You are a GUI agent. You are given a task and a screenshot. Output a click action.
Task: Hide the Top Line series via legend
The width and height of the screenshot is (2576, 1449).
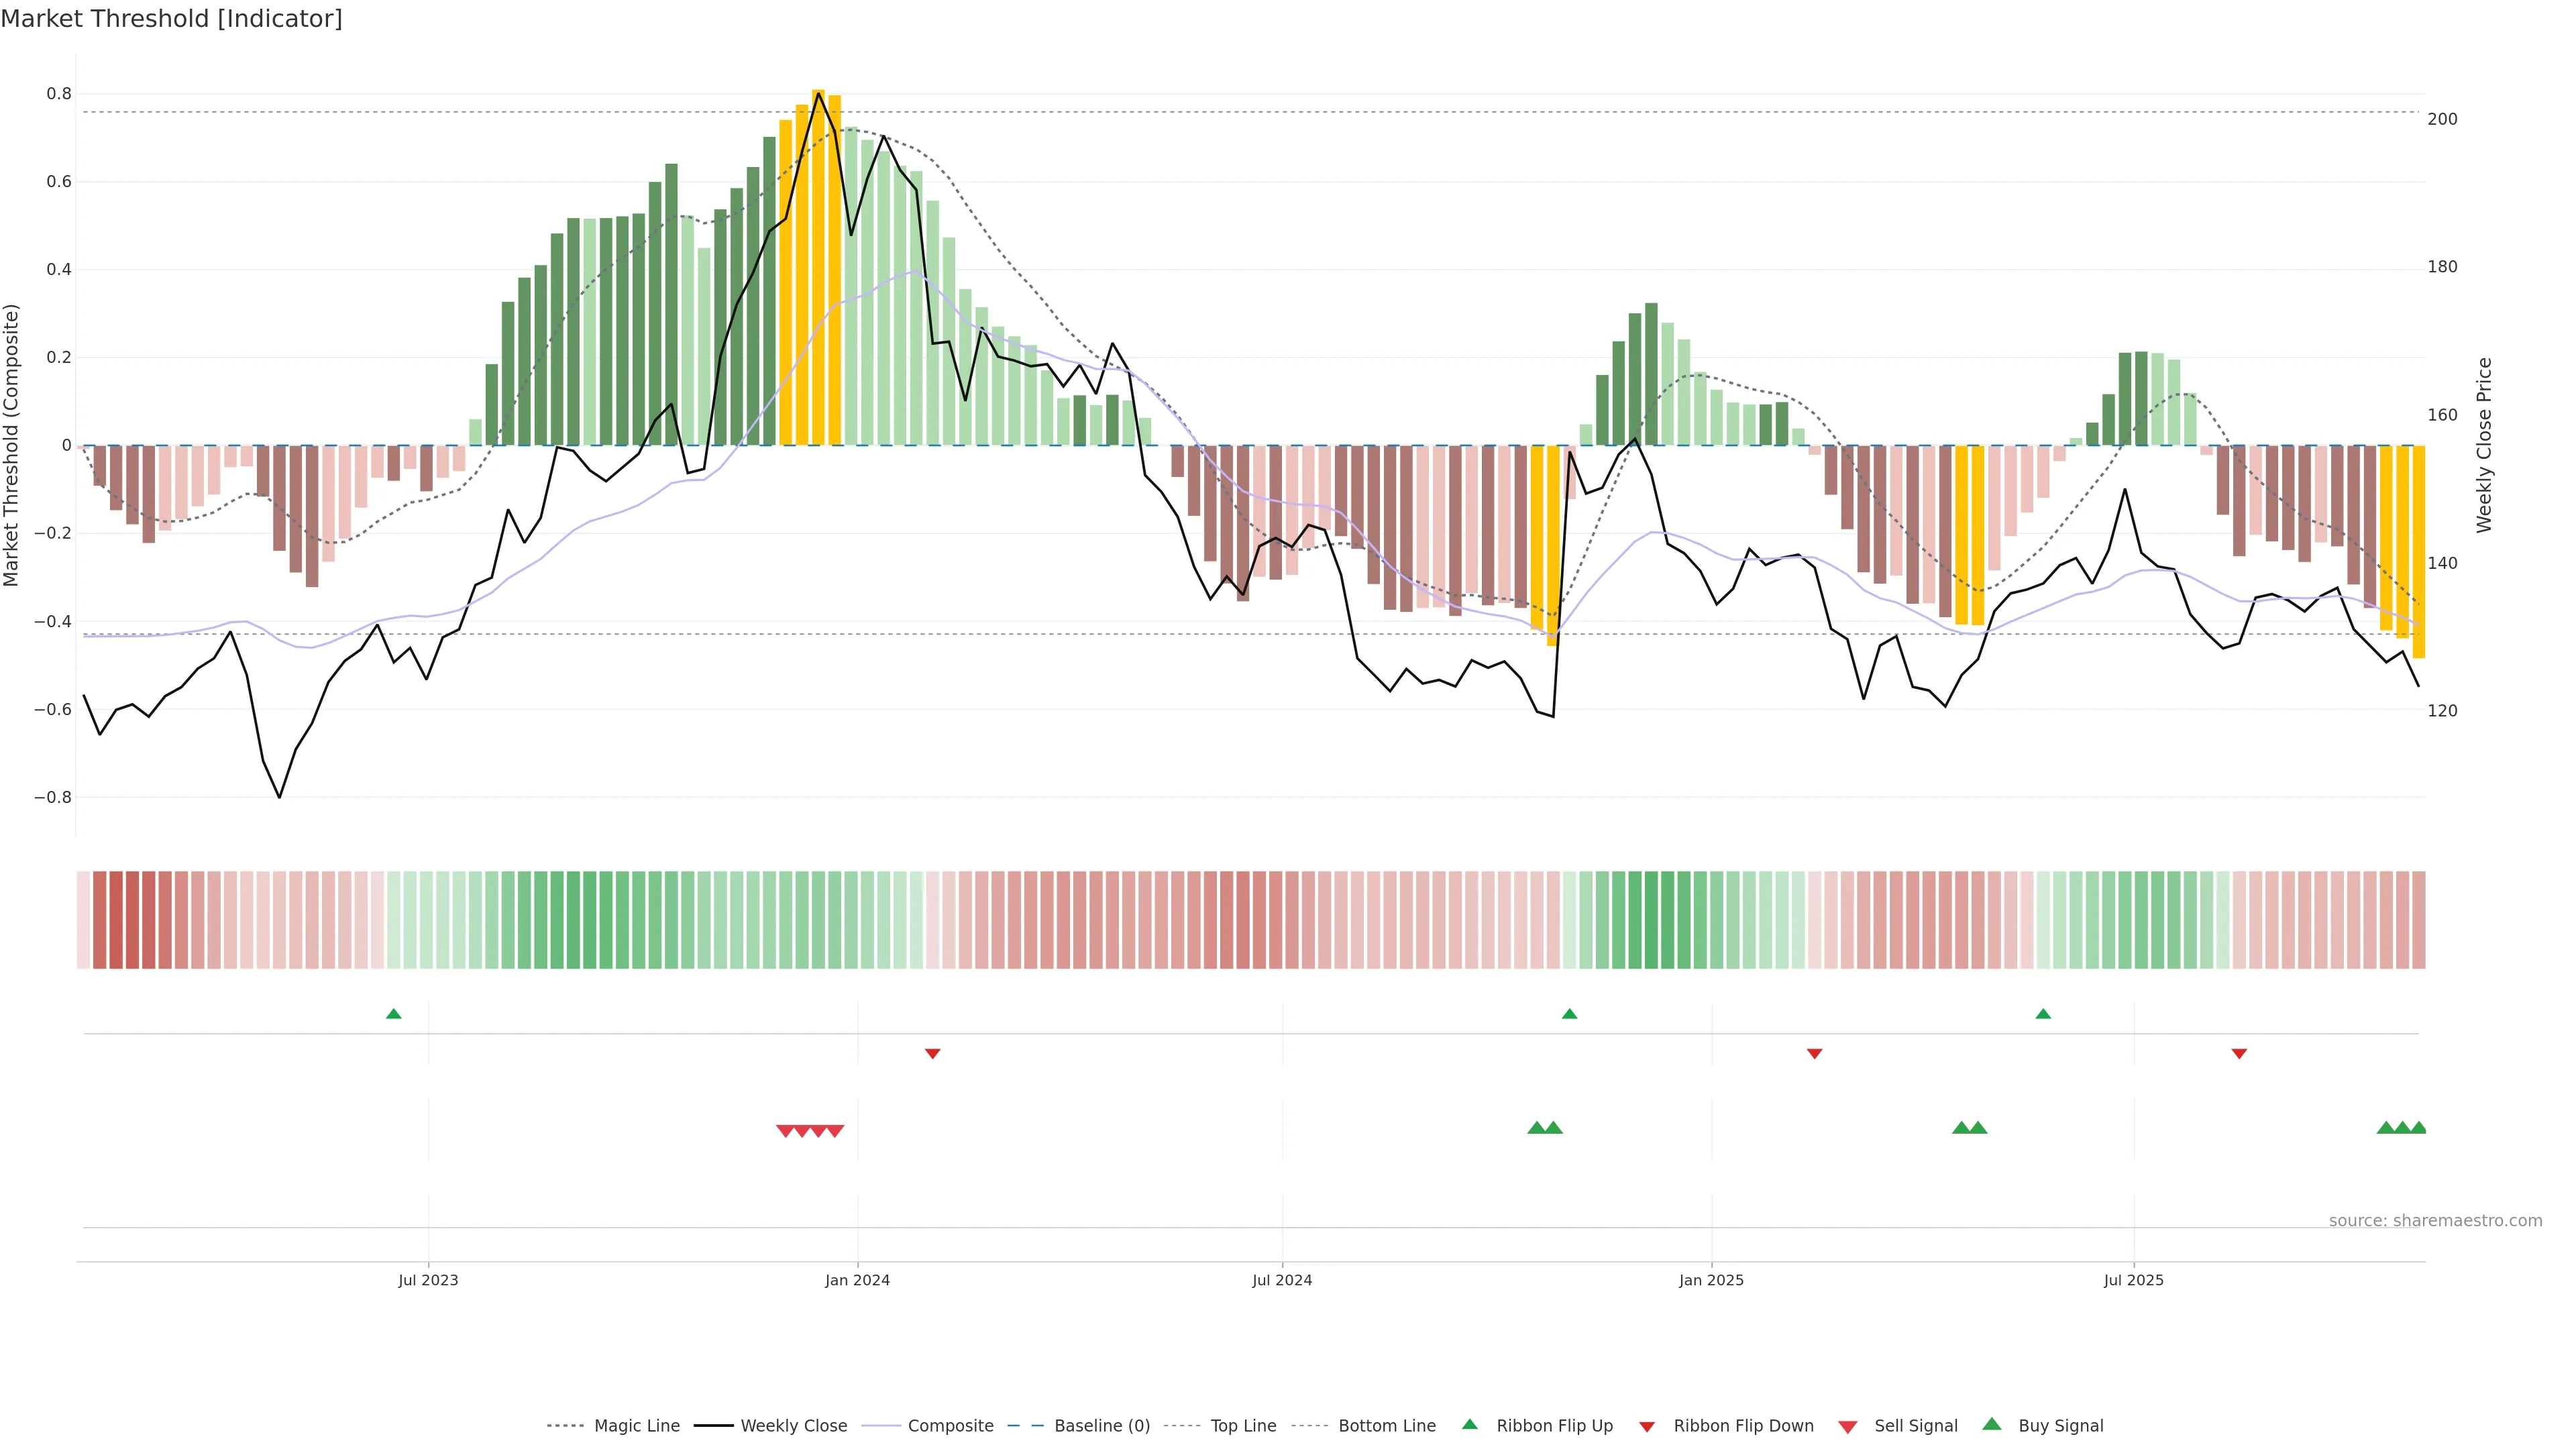pos(1243,1426)
